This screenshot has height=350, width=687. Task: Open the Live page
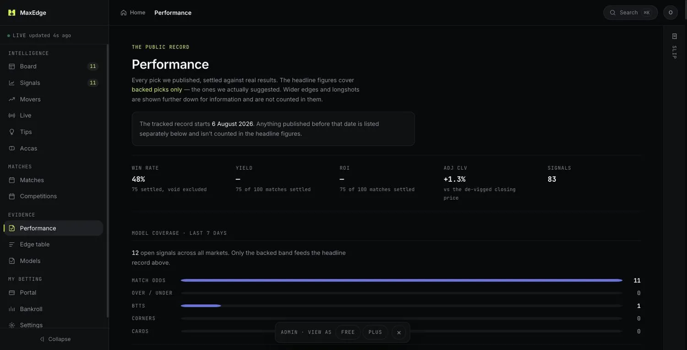click(54, 115)
